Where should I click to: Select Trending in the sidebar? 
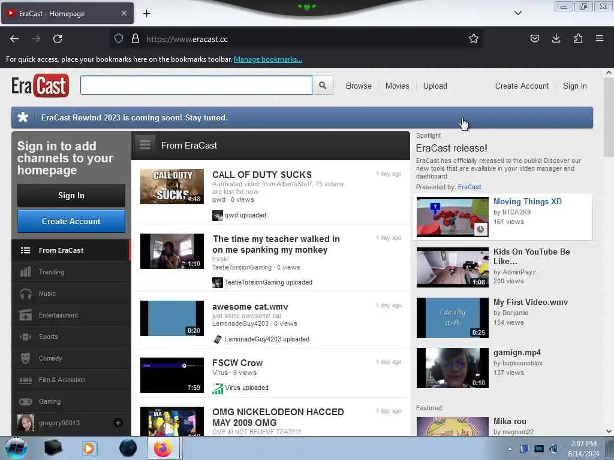click(x=71, y=272)
